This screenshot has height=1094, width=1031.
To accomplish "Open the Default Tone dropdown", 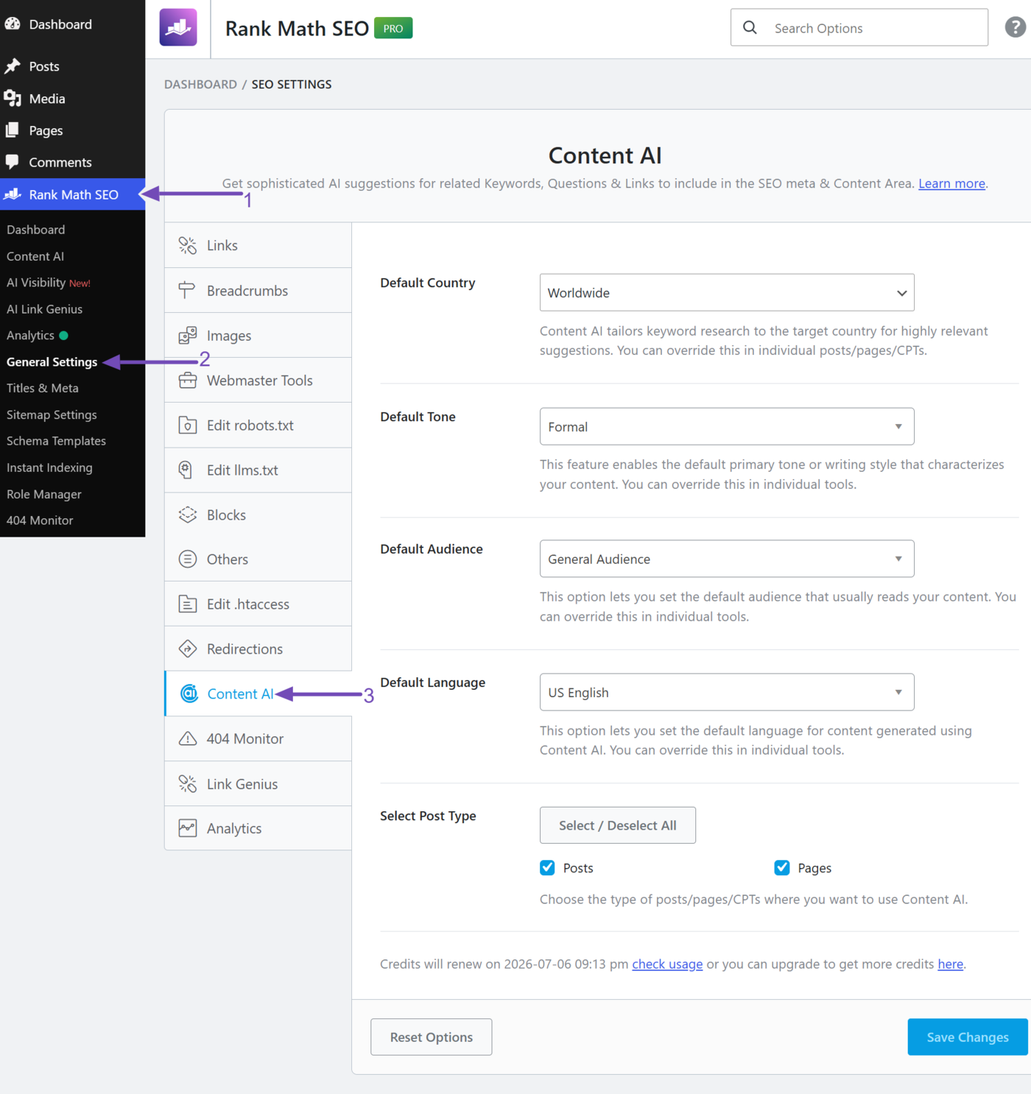I will pos(727,426).
